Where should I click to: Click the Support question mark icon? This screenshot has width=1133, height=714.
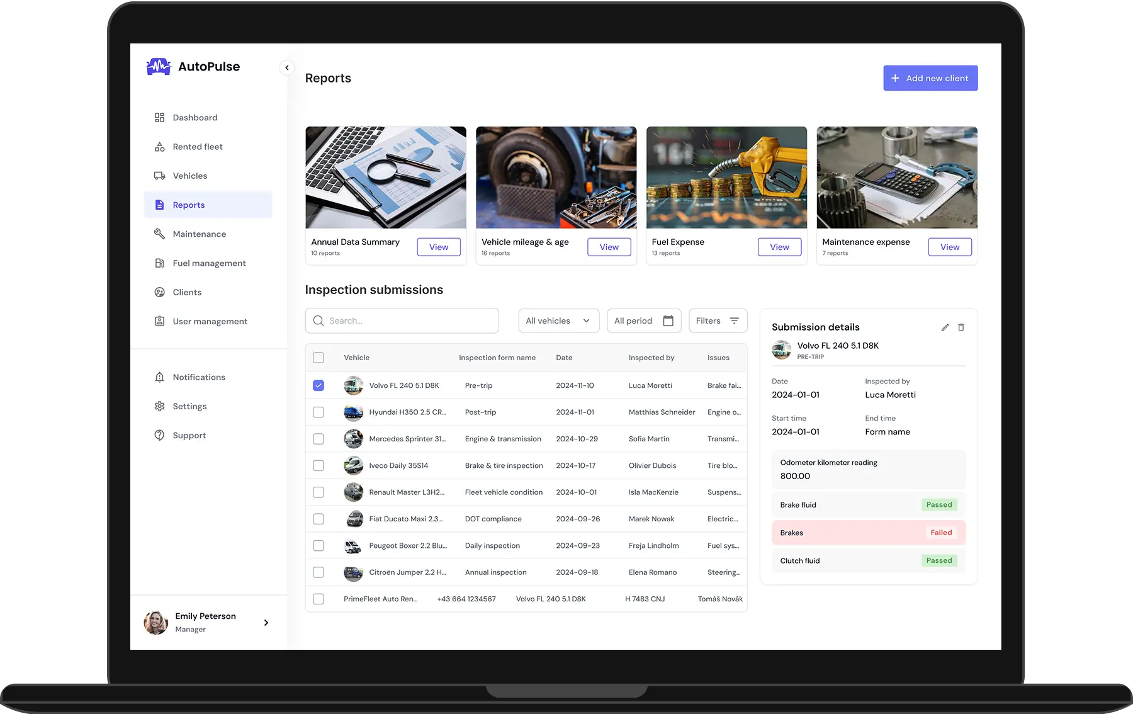coord(160,435)
